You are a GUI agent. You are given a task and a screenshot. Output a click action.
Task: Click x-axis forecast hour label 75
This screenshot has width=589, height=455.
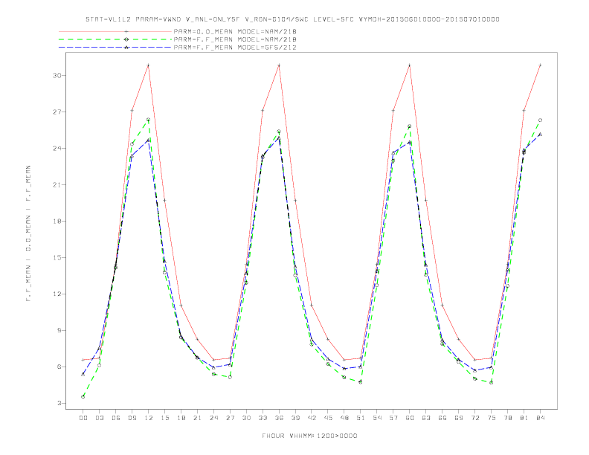492,418
